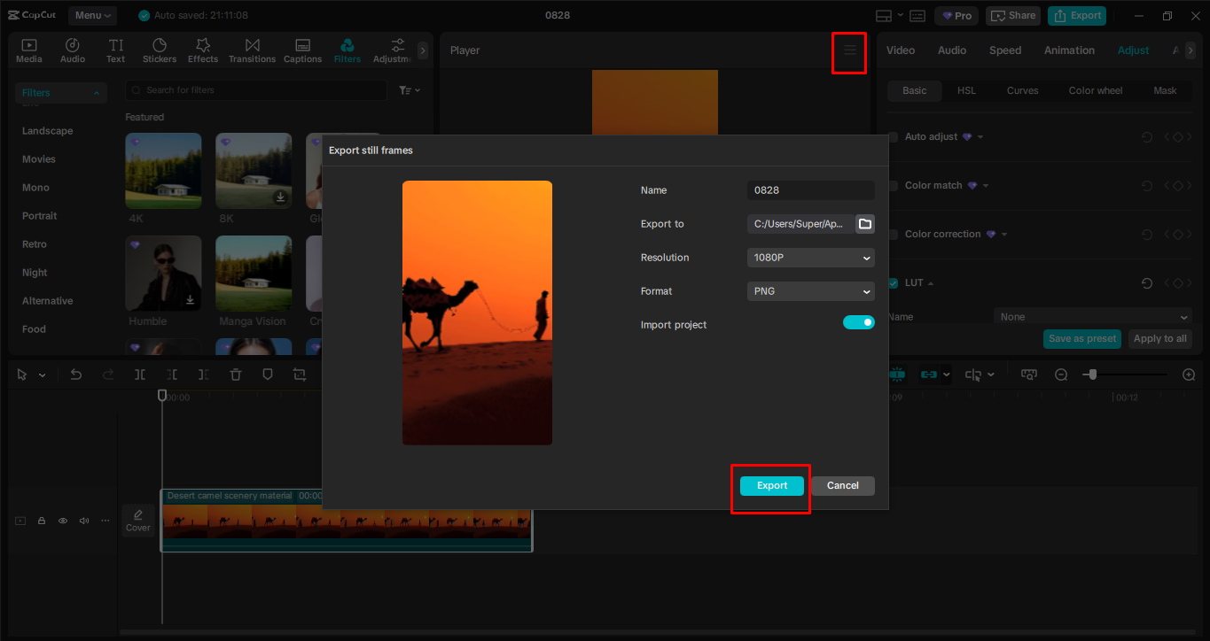
Task: Mute the video track audio
Action: tap(83, 521)
